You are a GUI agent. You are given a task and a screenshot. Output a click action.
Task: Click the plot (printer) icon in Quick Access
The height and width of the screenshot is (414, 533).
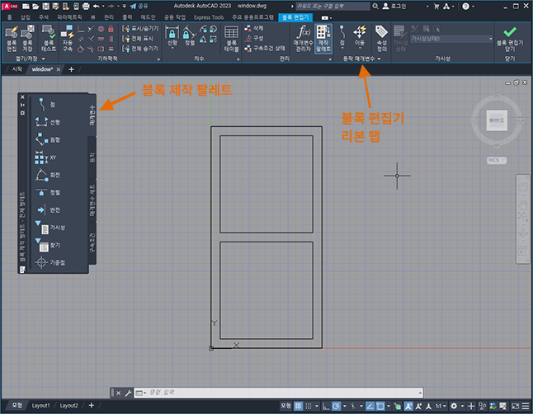(x=86, y=6)
